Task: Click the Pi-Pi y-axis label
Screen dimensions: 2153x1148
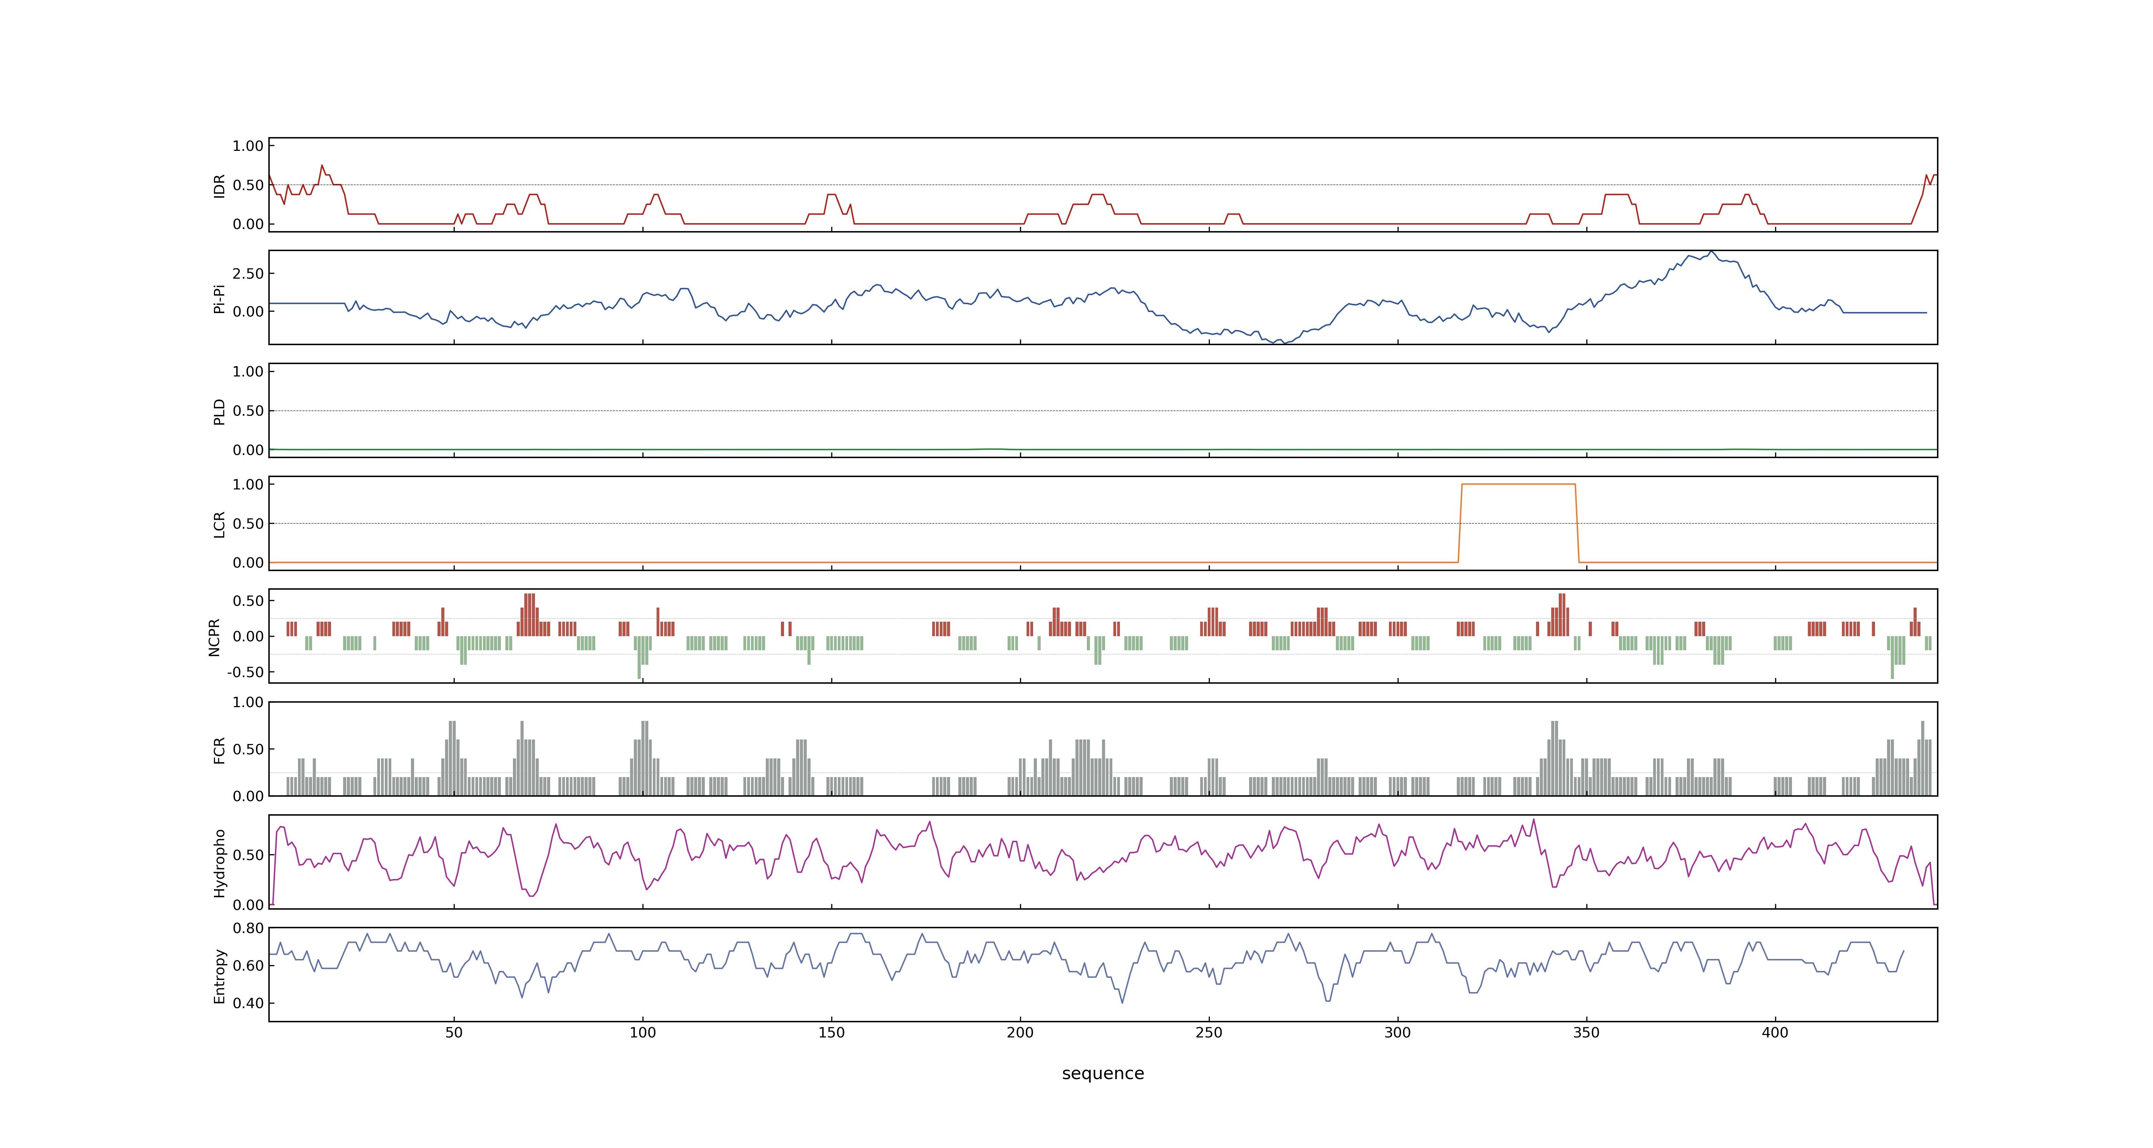Action: coord(220,298)
